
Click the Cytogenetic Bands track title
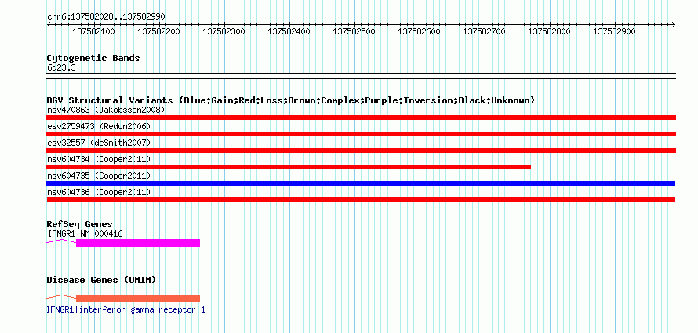pos(93,58)
